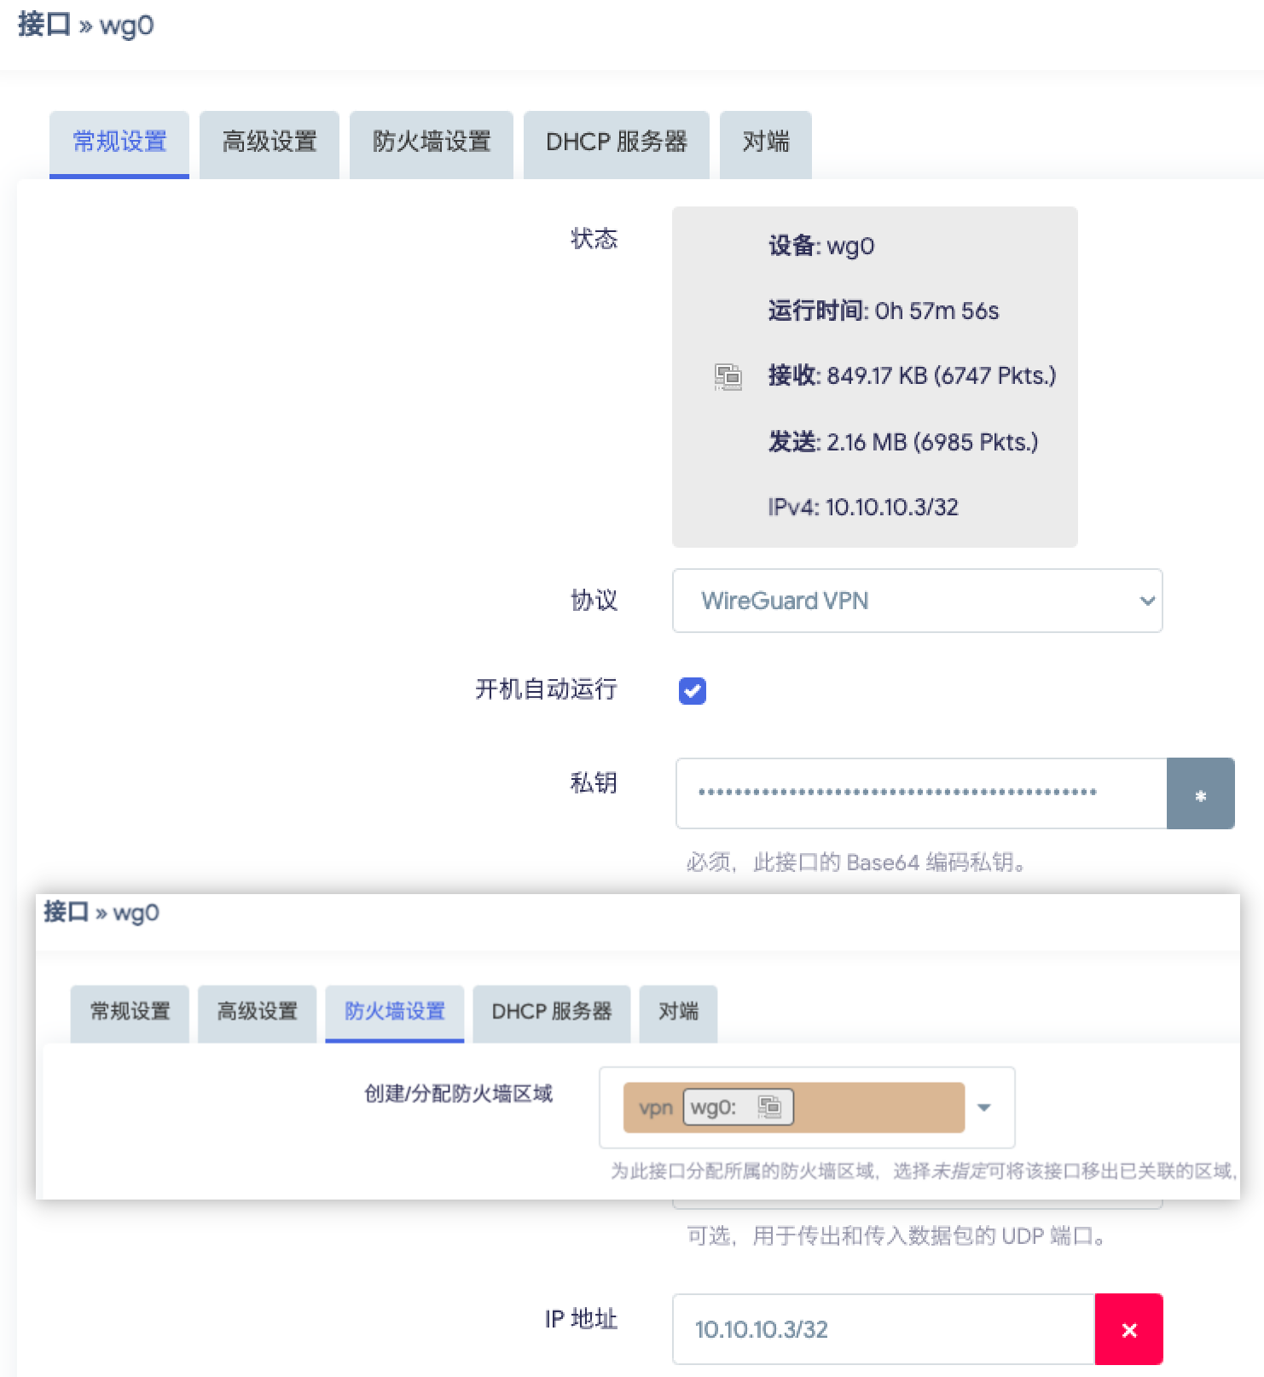Click the wg0 device icon in status box
Screen dimensions: 1264x1377
tap(728, 376)
